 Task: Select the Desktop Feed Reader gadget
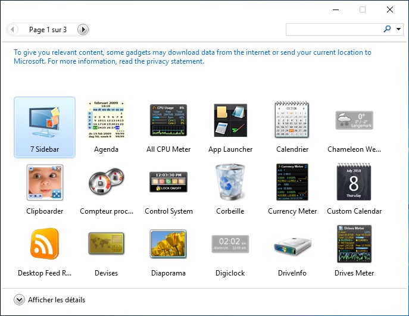click(45, 245)
